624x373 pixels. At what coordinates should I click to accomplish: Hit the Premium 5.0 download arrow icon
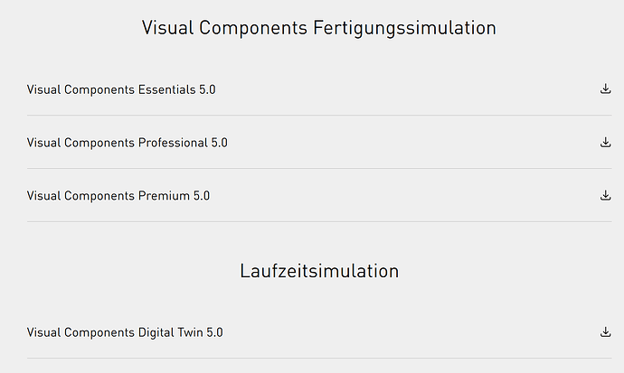(x=605, y=195)
